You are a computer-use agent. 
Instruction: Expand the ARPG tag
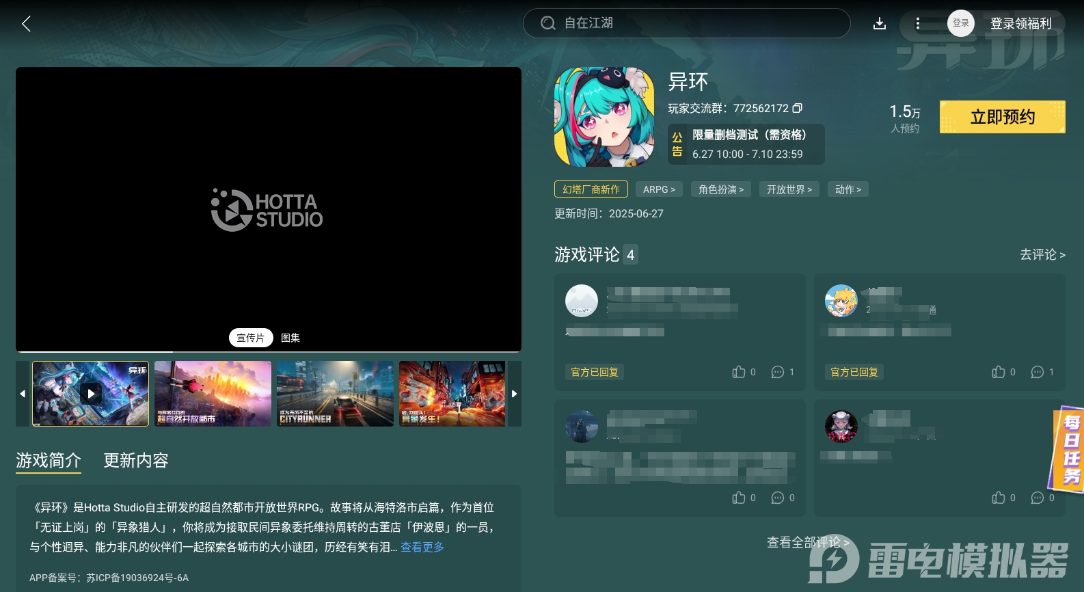(x=659, y=189)
